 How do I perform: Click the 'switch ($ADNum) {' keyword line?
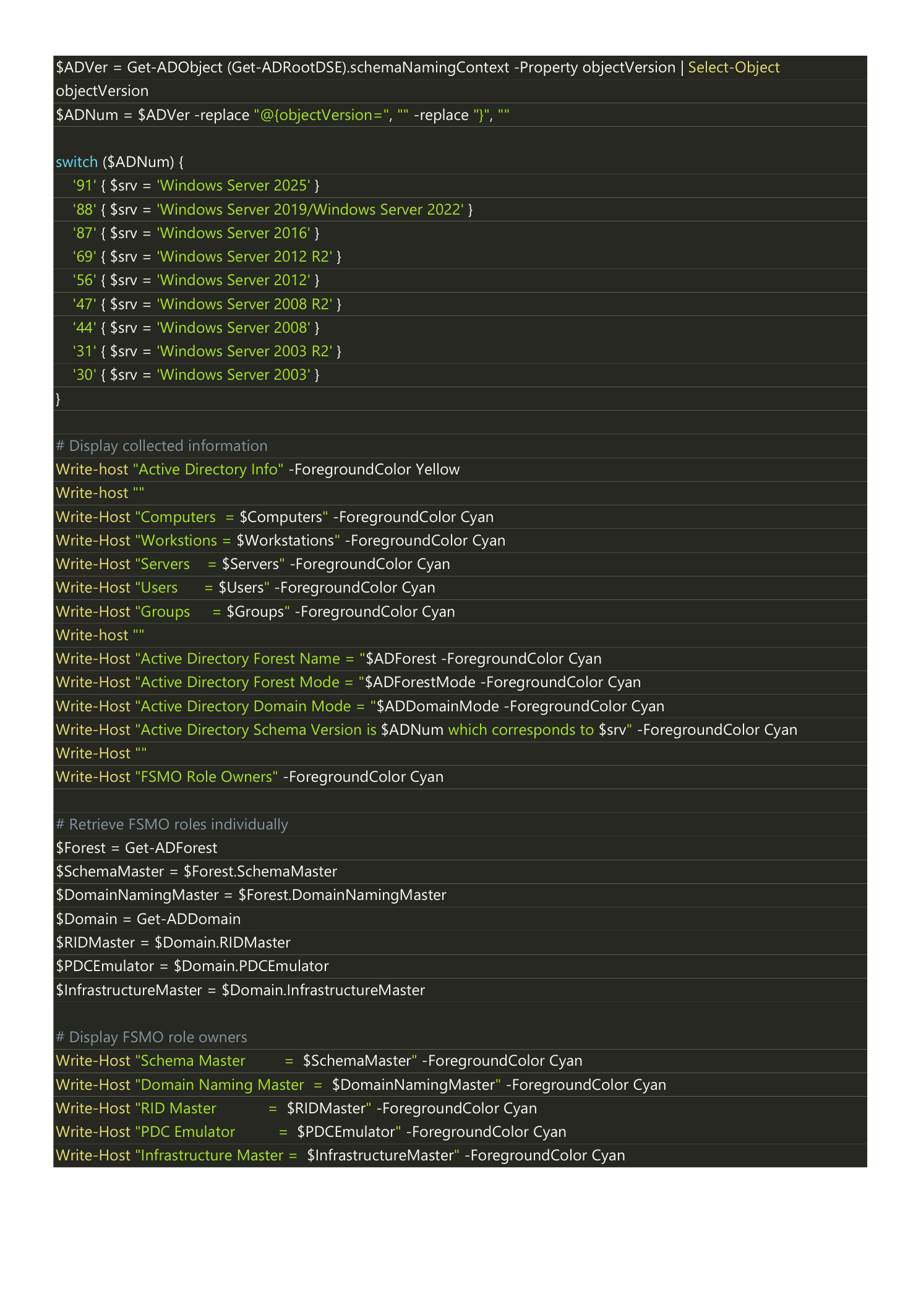pos(120,162)
